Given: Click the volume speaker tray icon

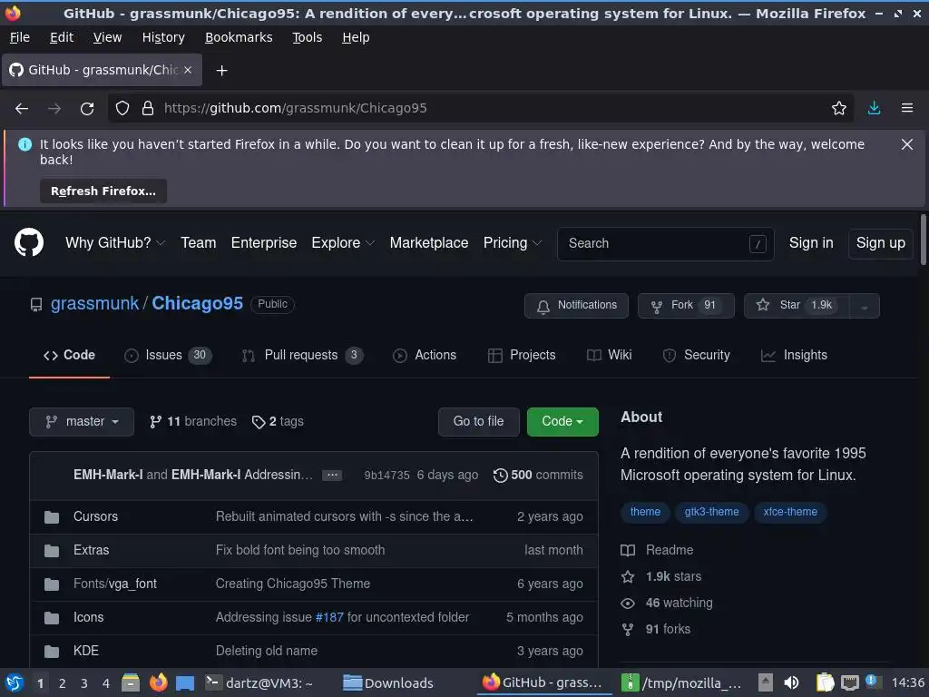Looking at the screenshot, I should (x=791, y=682).
